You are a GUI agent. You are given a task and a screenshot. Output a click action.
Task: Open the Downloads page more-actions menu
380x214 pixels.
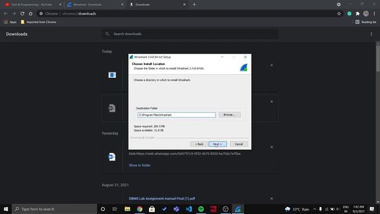[x=371, y=34]
